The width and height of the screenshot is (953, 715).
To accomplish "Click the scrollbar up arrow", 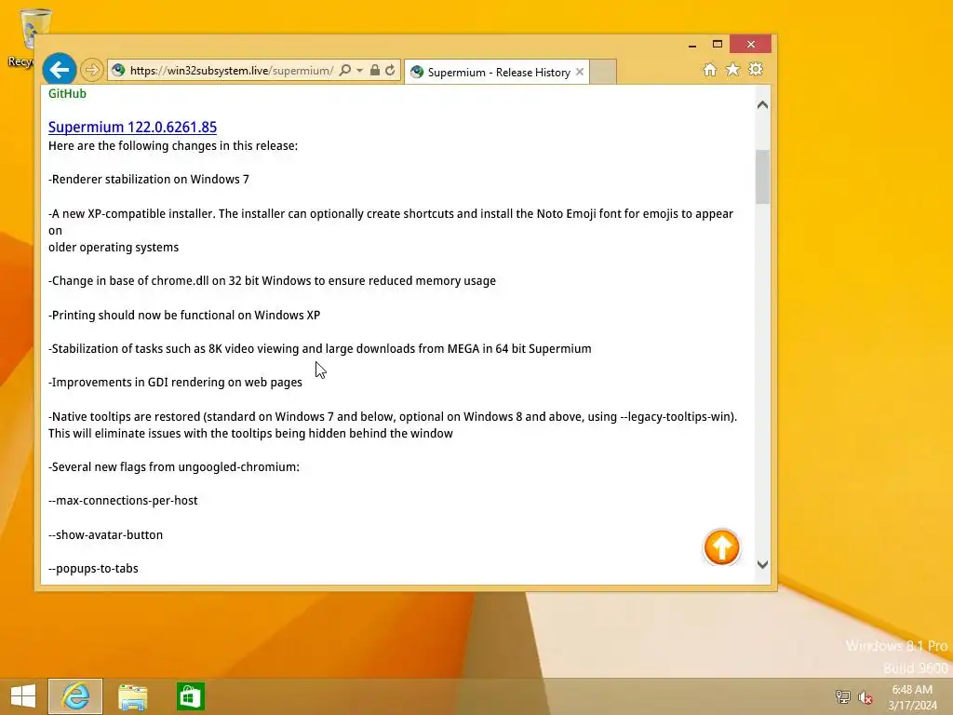I will click(x=763, y=105).
